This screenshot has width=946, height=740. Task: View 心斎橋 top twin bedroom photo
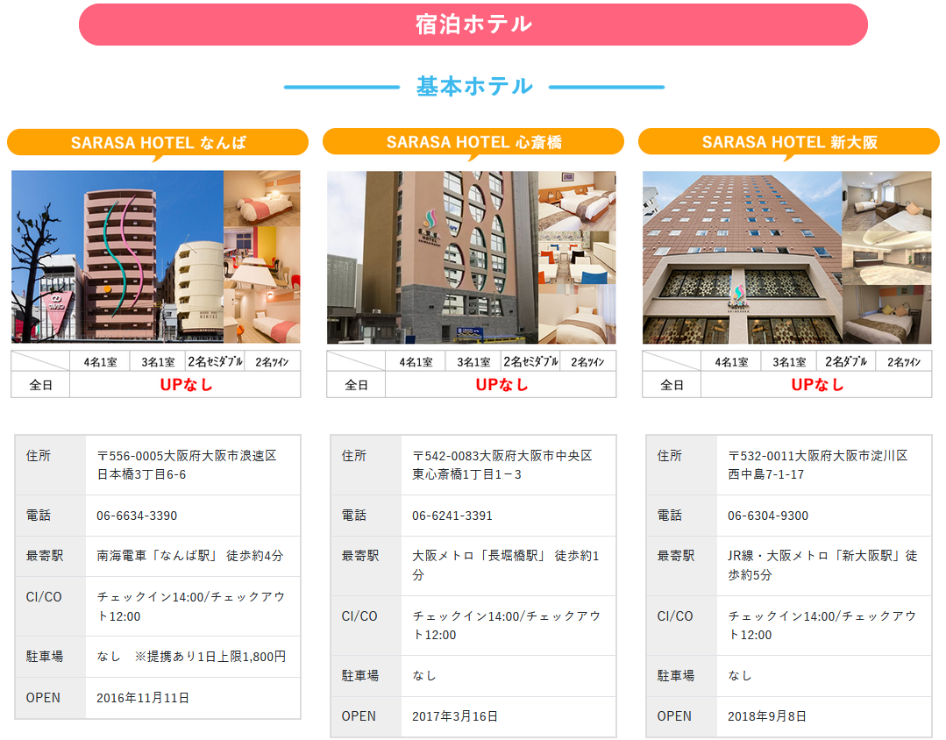577,201
